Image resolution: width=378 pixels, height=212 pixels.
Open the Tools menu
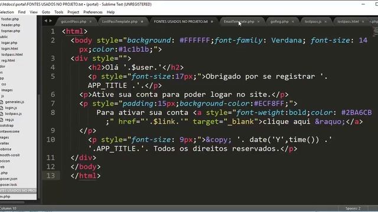[x=58, y=12]
